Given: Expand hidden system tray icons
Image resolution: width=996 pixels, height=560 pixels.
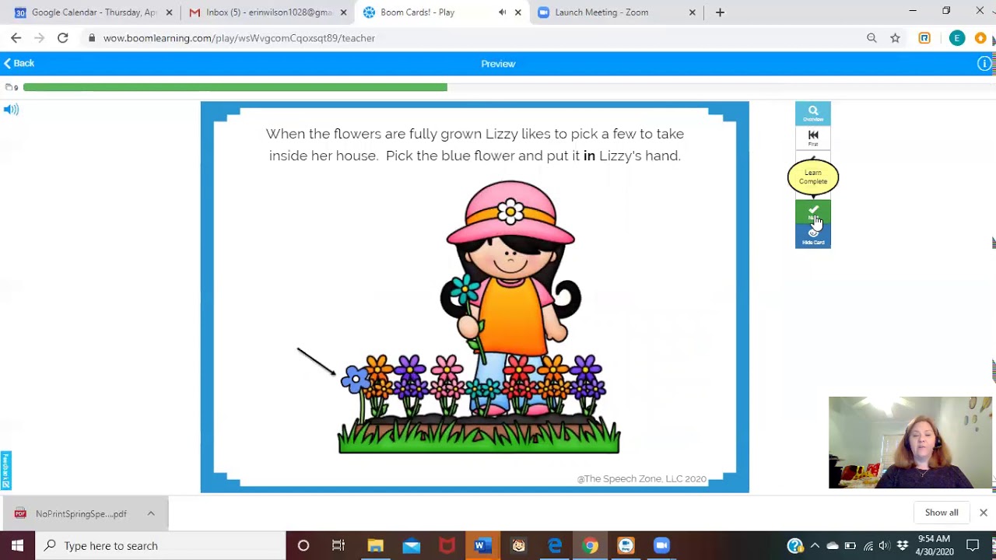Looking at the screenshot, I should tap(815, 546).
